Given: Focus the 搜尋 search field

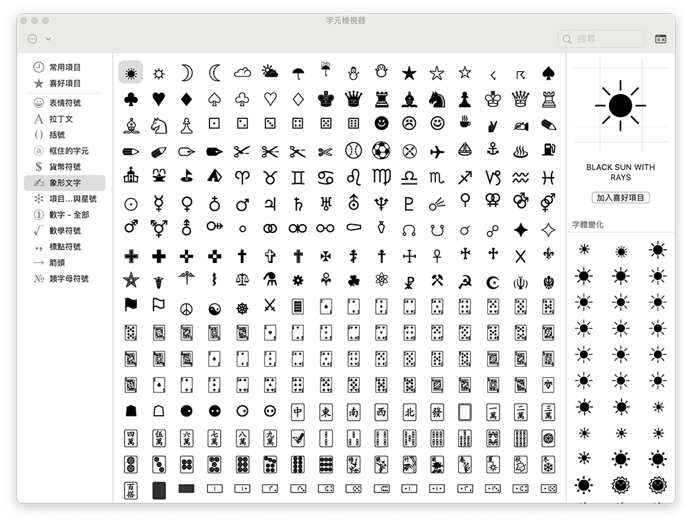Looking at the screenshot, I should (x=601, y=39).
